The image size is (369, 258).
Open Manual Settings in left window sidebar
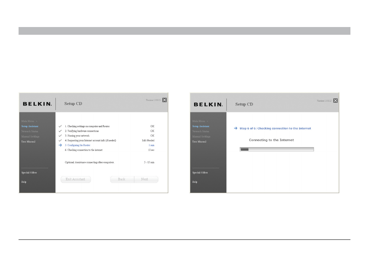(30, 136)
